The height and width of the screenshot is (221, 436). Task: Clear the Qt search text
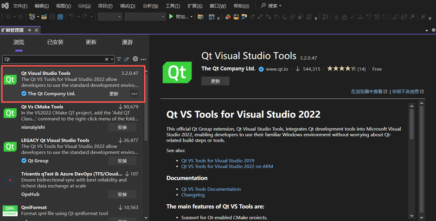point(107,59)
